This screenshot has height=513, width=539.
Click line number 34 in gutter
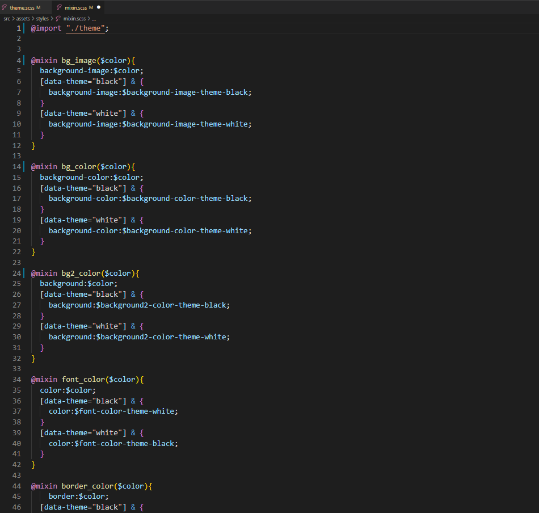[x=16, y=380]
